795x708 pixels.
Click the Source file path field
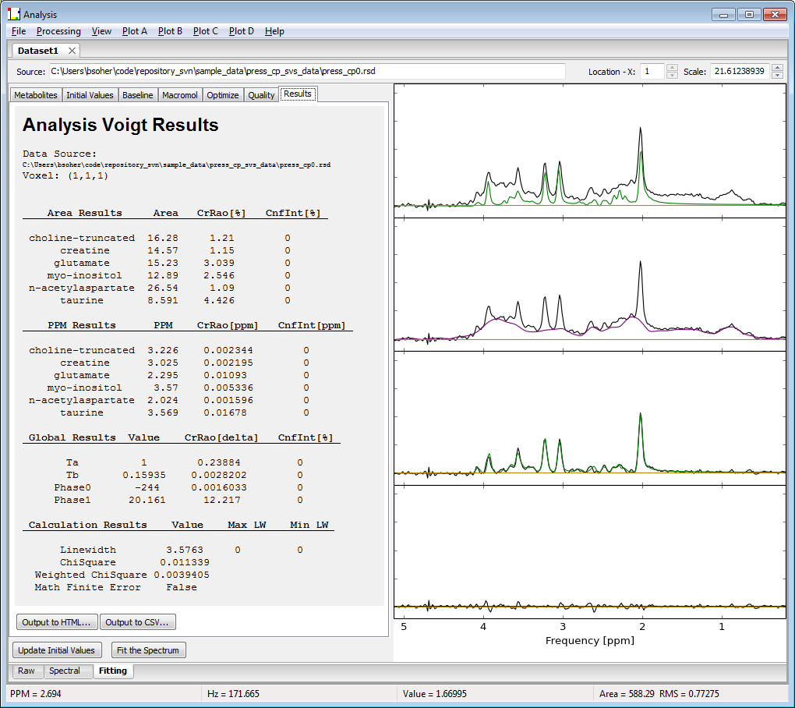point(307,71)
